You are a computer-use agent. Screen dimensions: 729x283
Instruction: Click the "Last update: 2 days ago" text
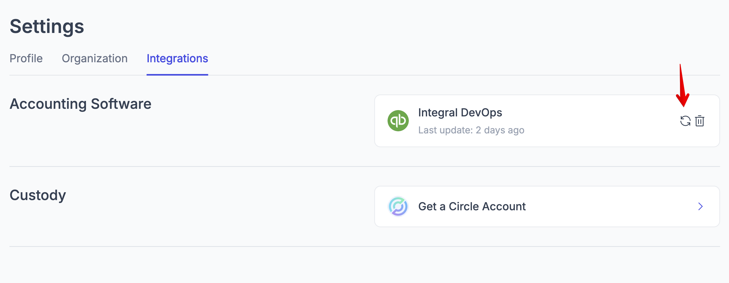click(x=471, y=130)
